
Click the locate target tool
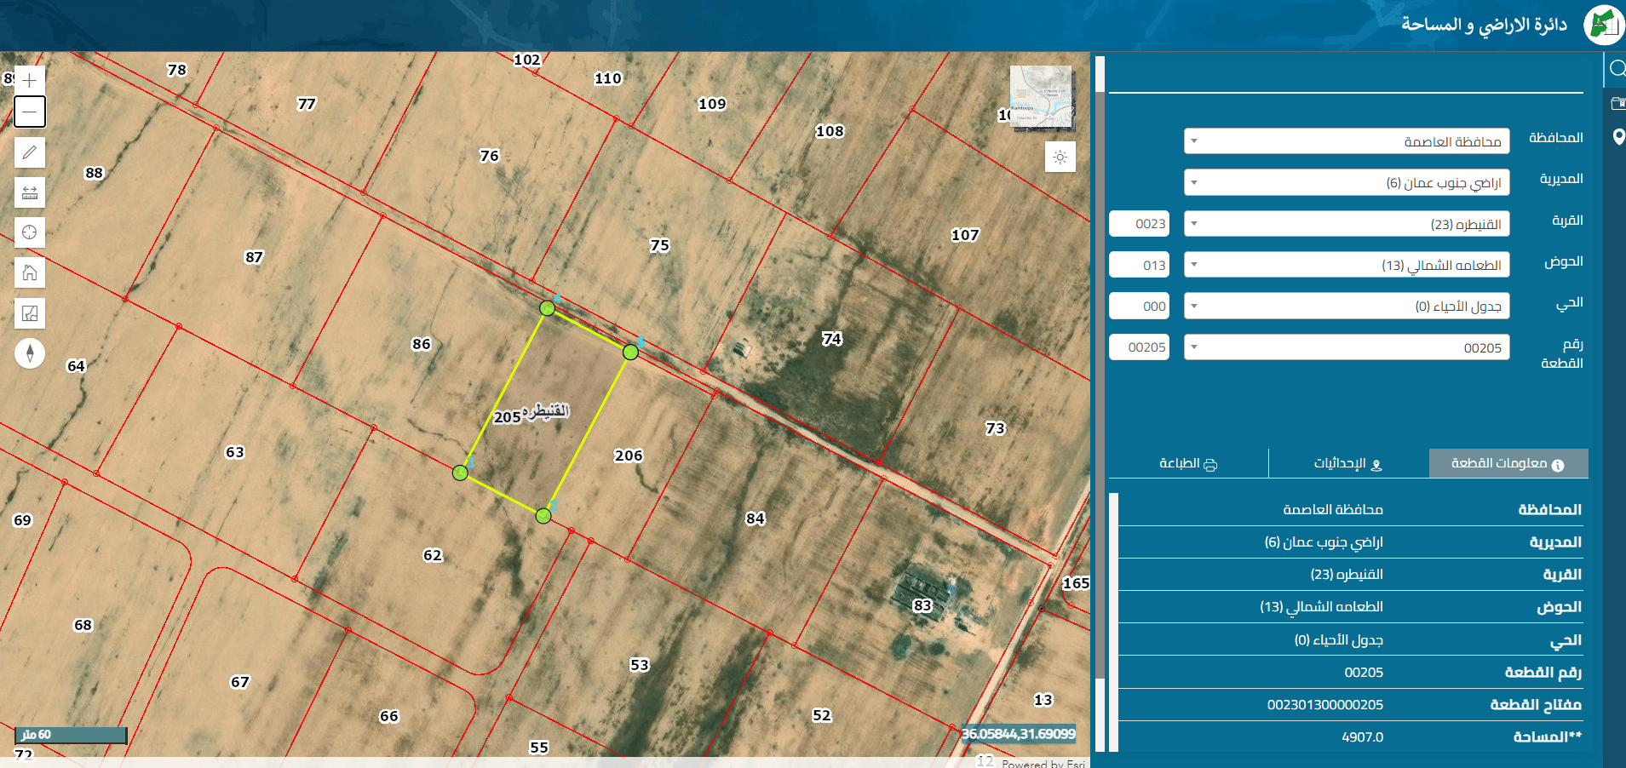click(30, 232)
